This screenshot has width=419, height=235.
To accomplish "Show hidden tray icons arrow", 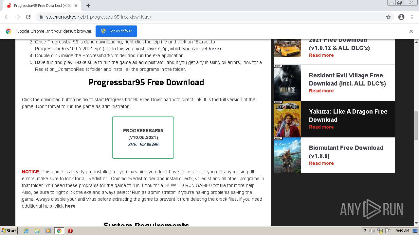I will click(x=365, y=231).
